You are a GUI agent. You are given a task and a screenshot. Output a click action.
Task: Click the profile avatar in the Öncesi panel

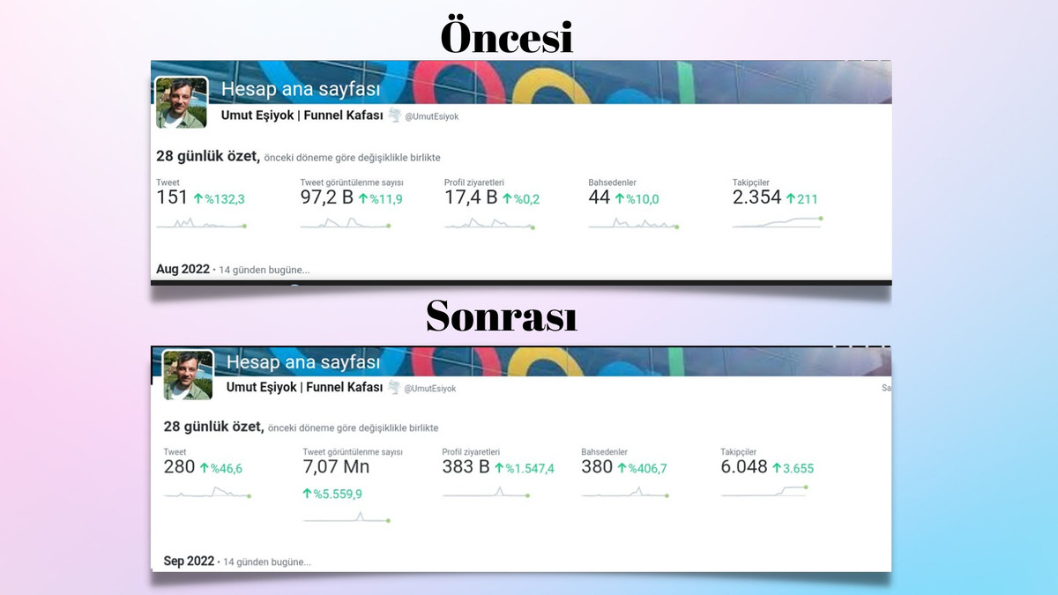coord(182,102)
